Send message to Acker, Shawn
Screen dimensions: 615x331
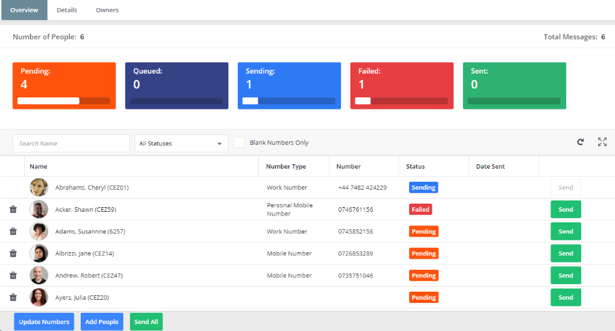pos(566,210)
